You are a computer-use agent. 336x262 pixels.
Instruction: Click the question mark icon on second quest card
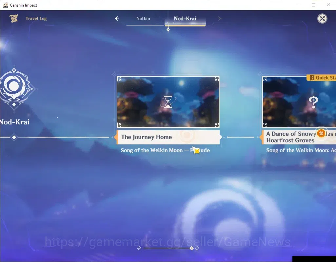click(x=313, y=102)
